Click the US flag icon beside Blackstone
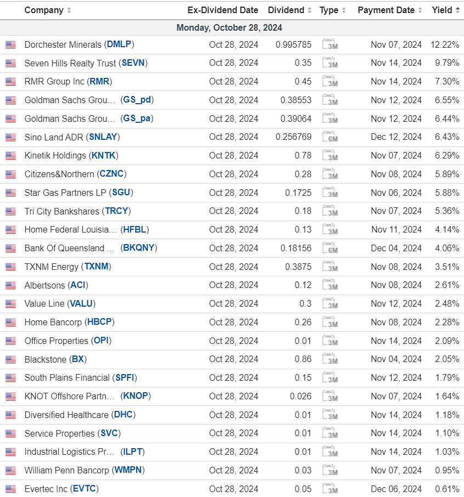 (10, 360)
